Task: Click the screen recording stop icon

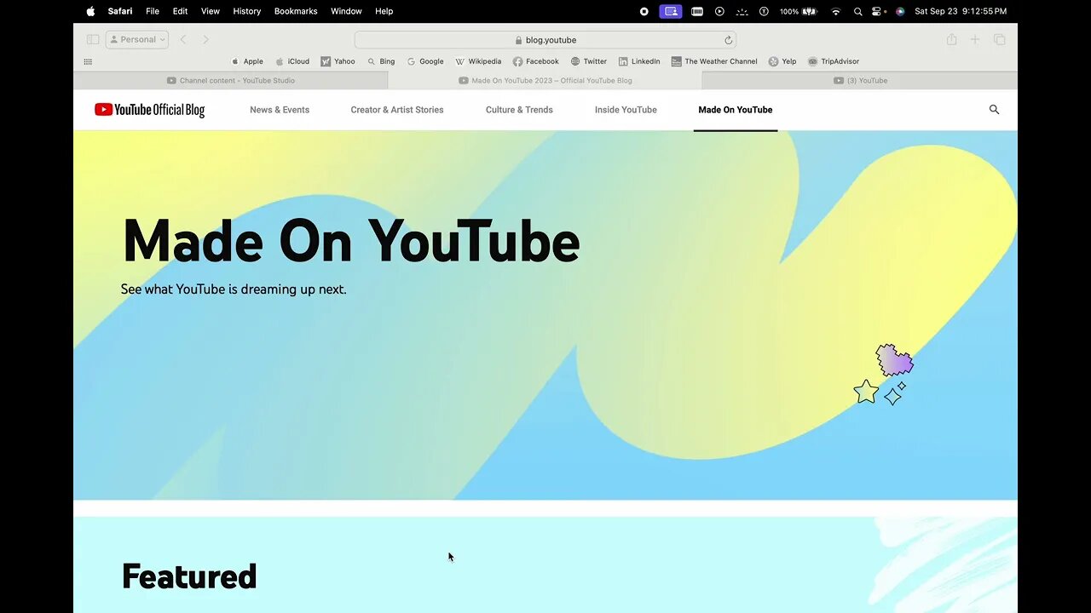Action: [x=644, y=11]
